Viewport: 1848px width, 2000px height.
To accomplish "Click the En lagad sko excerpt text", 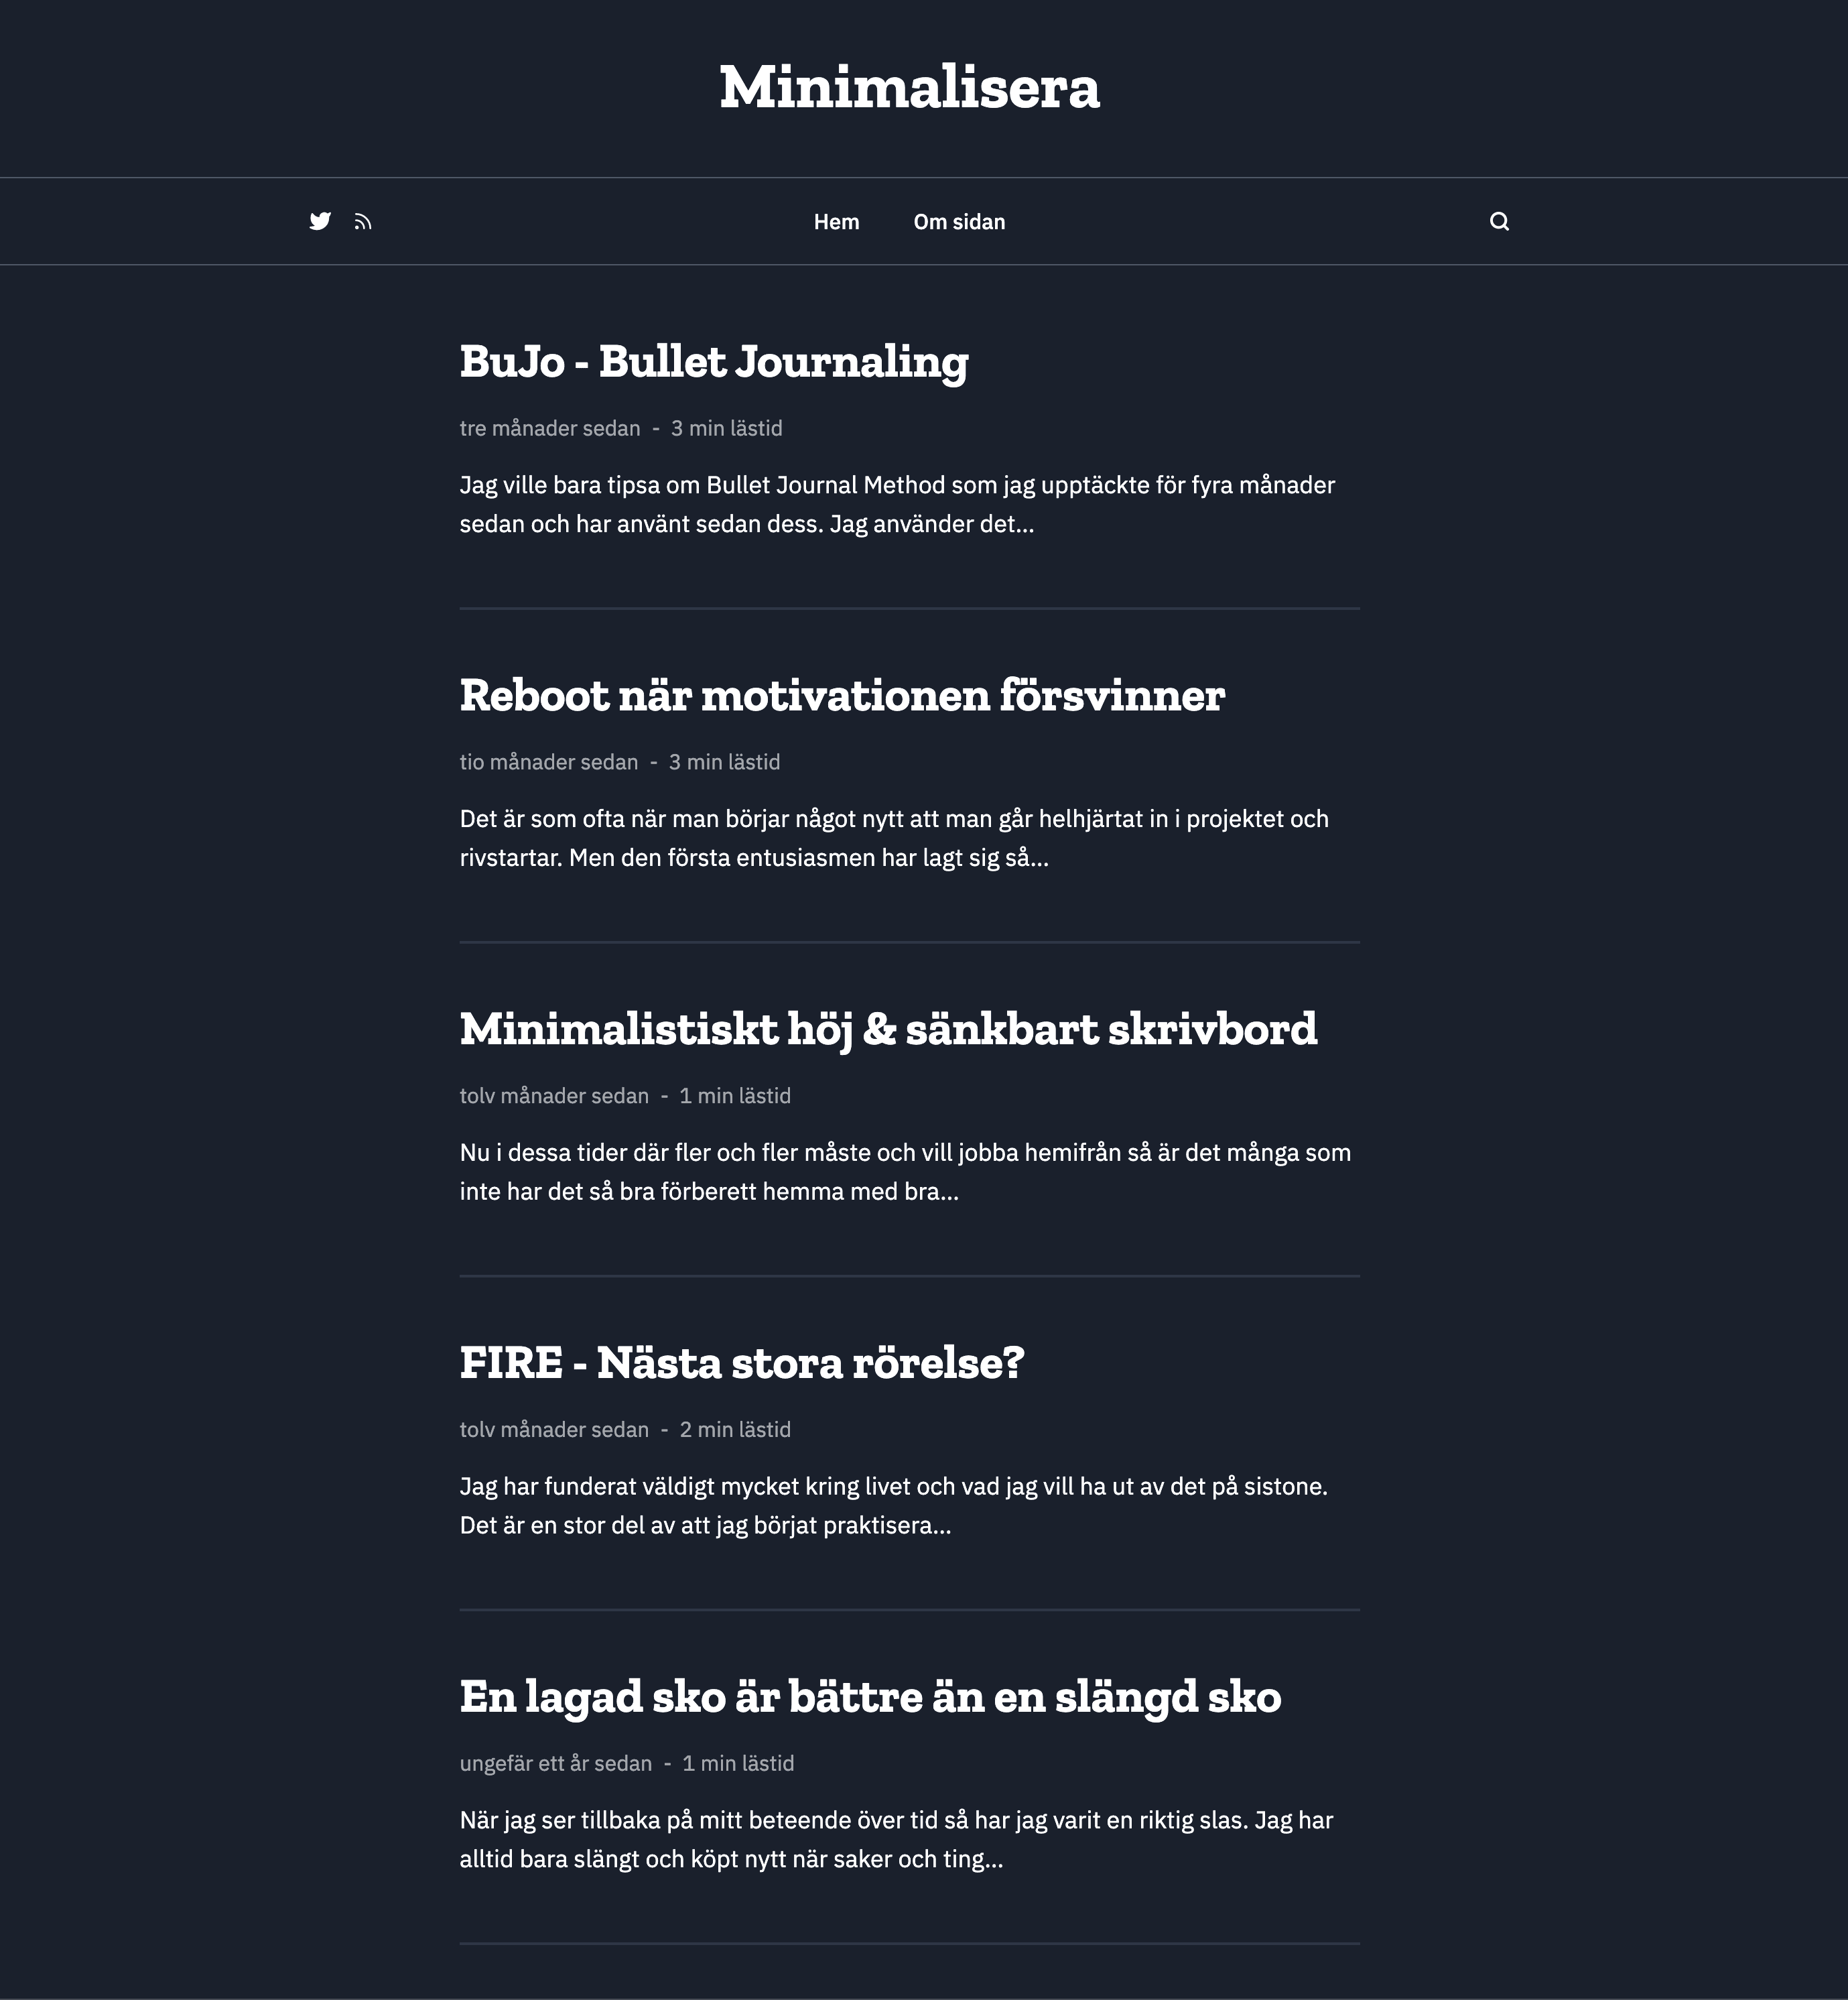I will (x=896, y=1841).
